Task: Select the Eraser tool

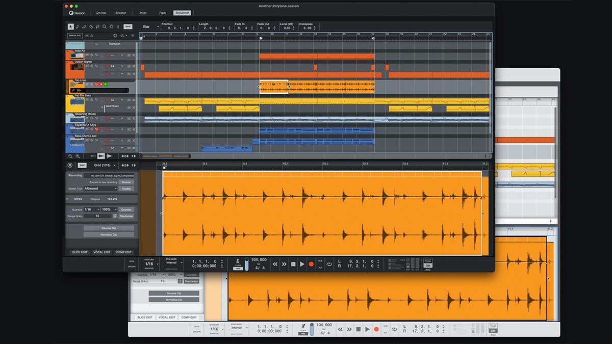Action: (84, 27)
